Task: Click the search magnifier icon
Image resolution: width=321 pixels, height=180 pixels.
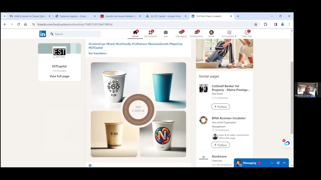Action: (52, 34)
